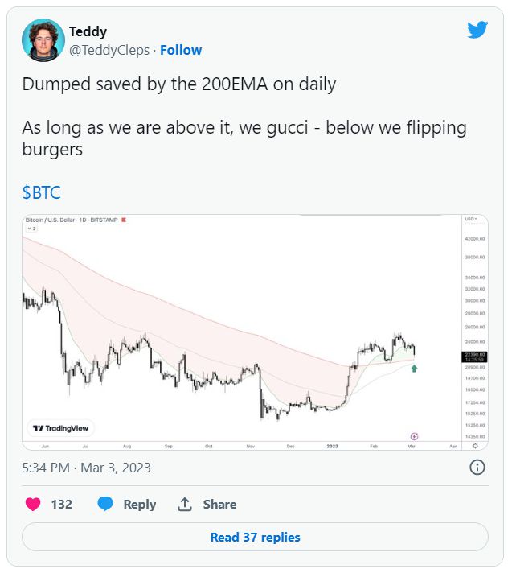Viewport: 512px width, 577px height.
Task: Like the tweet with the heart icon
Action: [x=33, y=504]
